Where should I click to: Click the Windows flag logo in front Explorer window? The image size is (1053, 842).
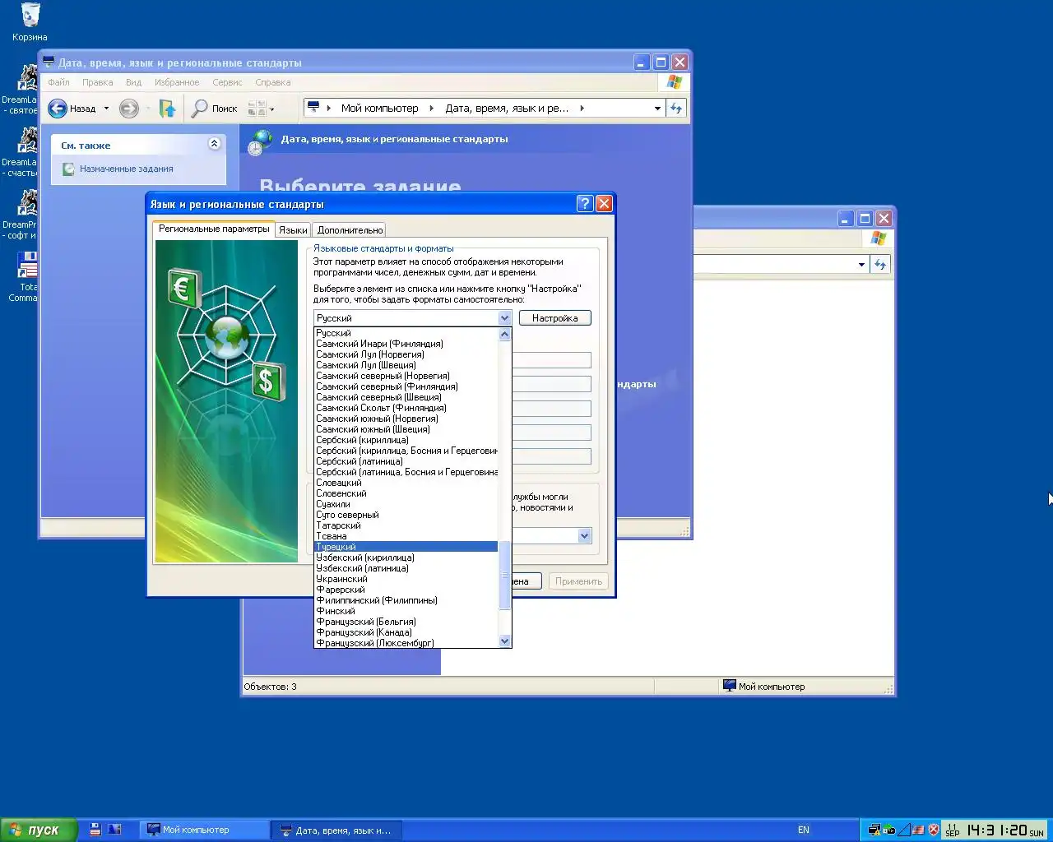point(675,82)
